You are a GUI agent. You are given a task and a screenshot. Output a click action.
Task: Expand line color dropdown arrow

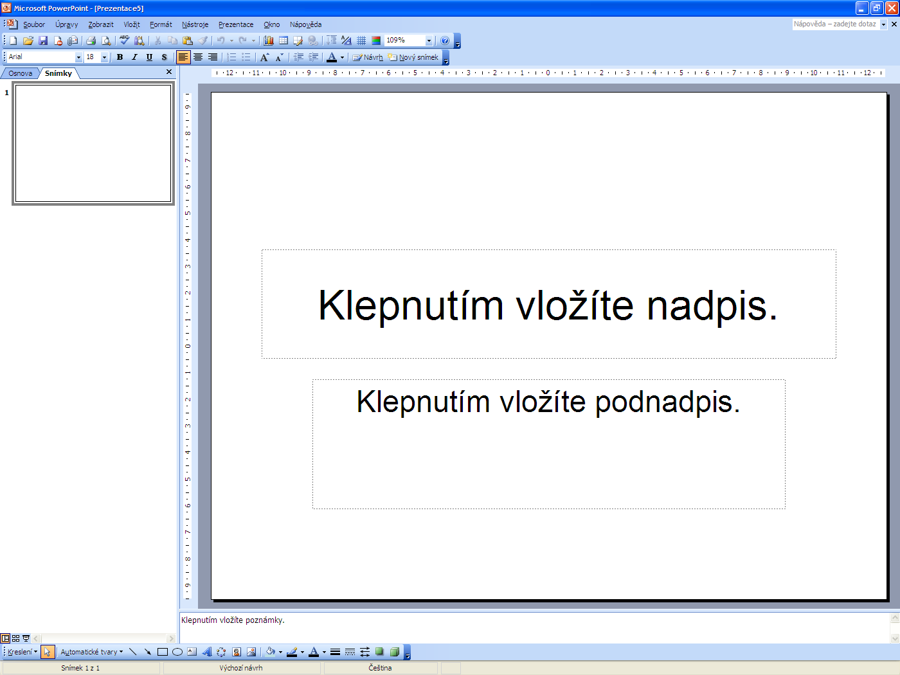(302, 652)
